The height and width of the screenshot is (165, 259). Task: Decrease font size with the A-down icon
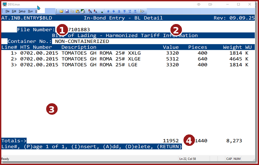click(95, 11)
